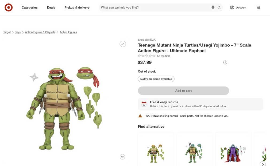Open Pickup & delivery menu
This screenshot has width=270, height=166.
click(x=77, y=7)
